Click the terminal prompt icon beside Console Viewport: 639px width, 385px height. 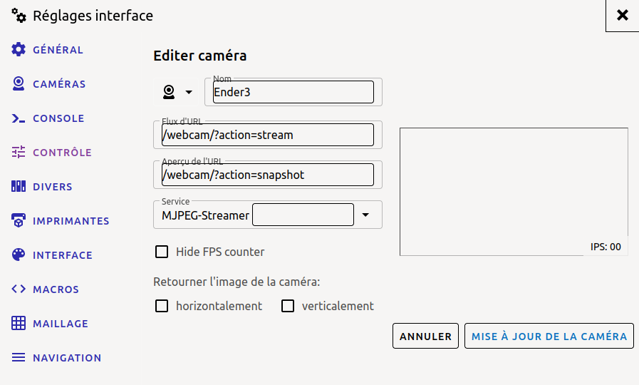[x=19, y=118]
